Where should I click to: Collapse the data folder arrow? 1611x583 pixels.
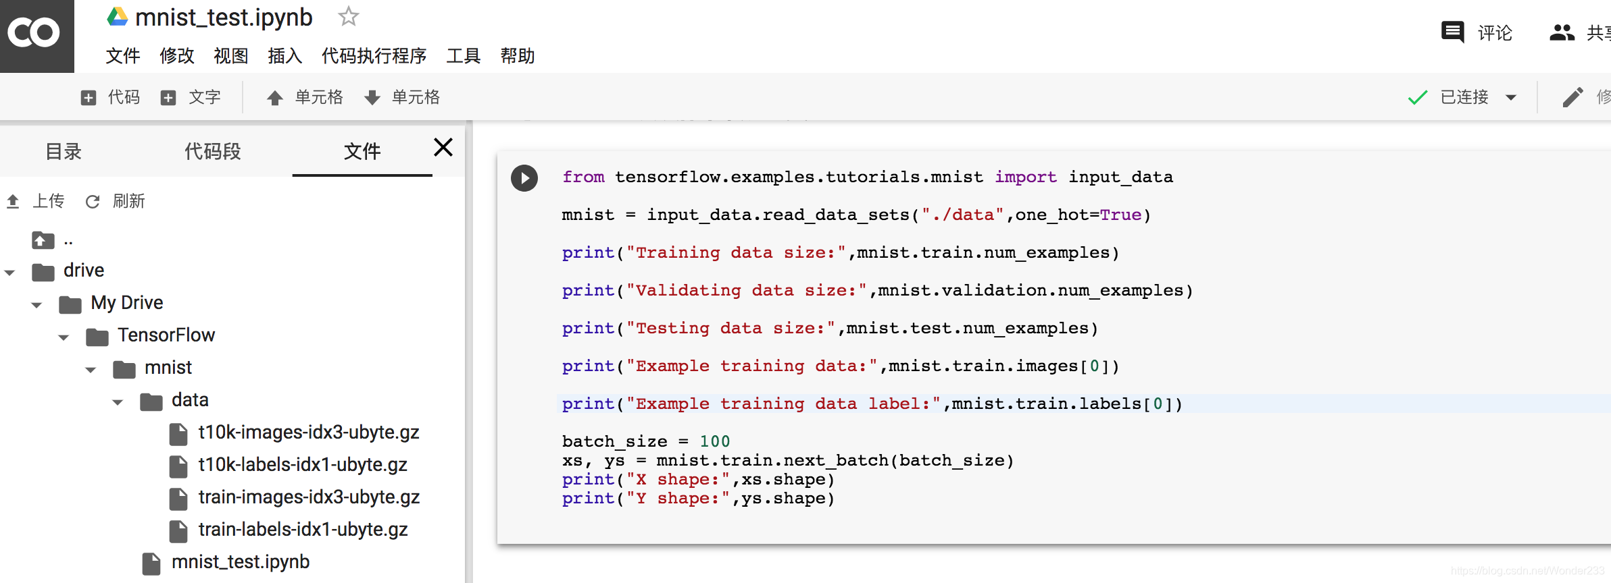point(118,402)
